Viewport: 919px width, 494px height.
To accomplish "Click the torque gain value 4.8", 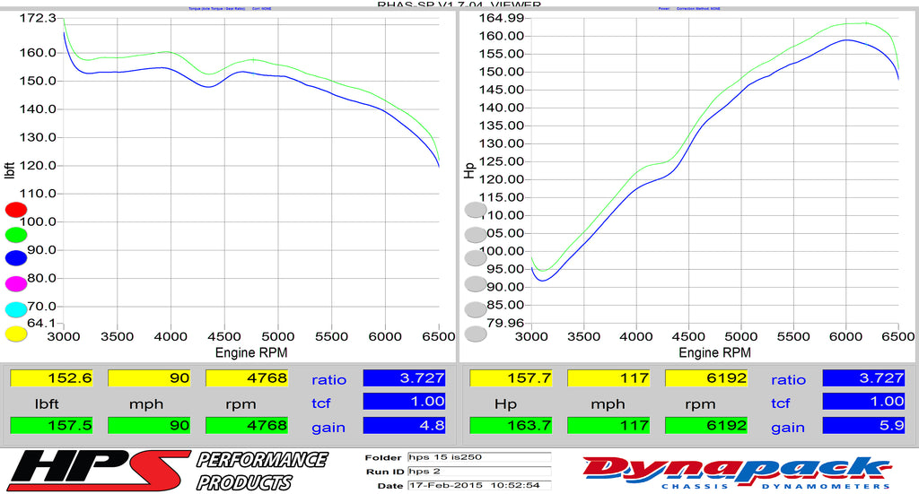I will click(404, 425).
